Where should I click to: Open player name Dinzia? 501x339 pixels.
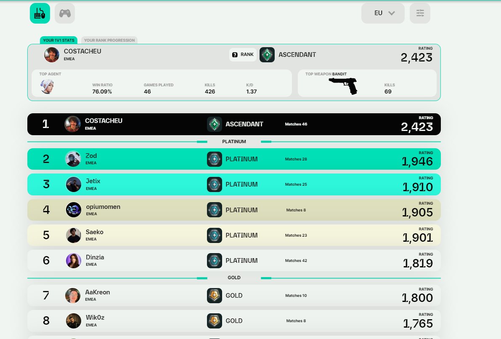click(x=95, y=257)
